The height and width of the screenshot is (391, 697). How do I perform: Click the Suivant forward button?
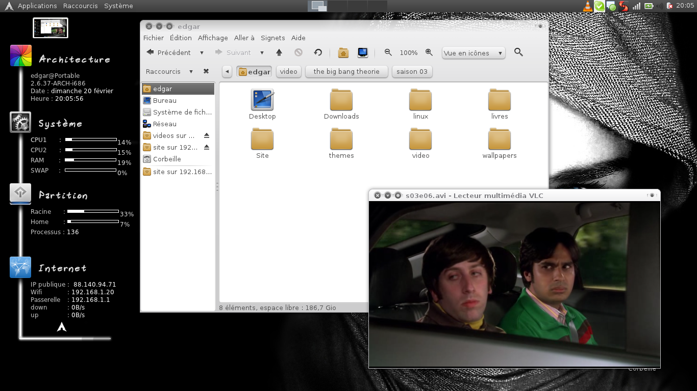click(x=233, y=52)
